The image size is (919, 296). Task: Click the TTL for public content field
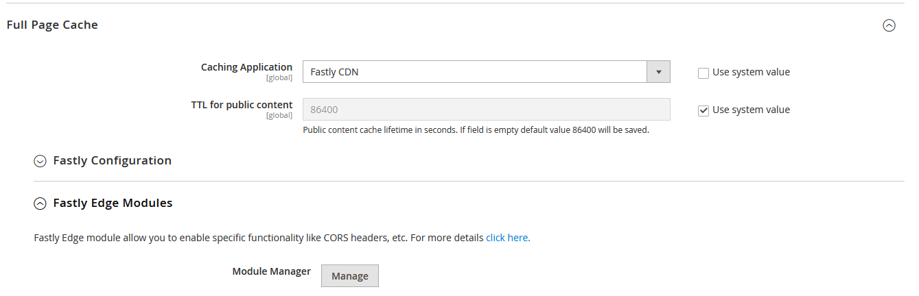point(486,110)
